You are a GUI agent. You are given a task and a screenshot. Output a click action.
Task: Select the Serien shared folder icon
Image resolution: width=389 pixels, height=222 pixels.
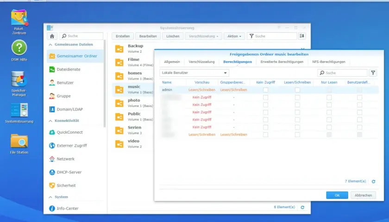coord(119,130)
